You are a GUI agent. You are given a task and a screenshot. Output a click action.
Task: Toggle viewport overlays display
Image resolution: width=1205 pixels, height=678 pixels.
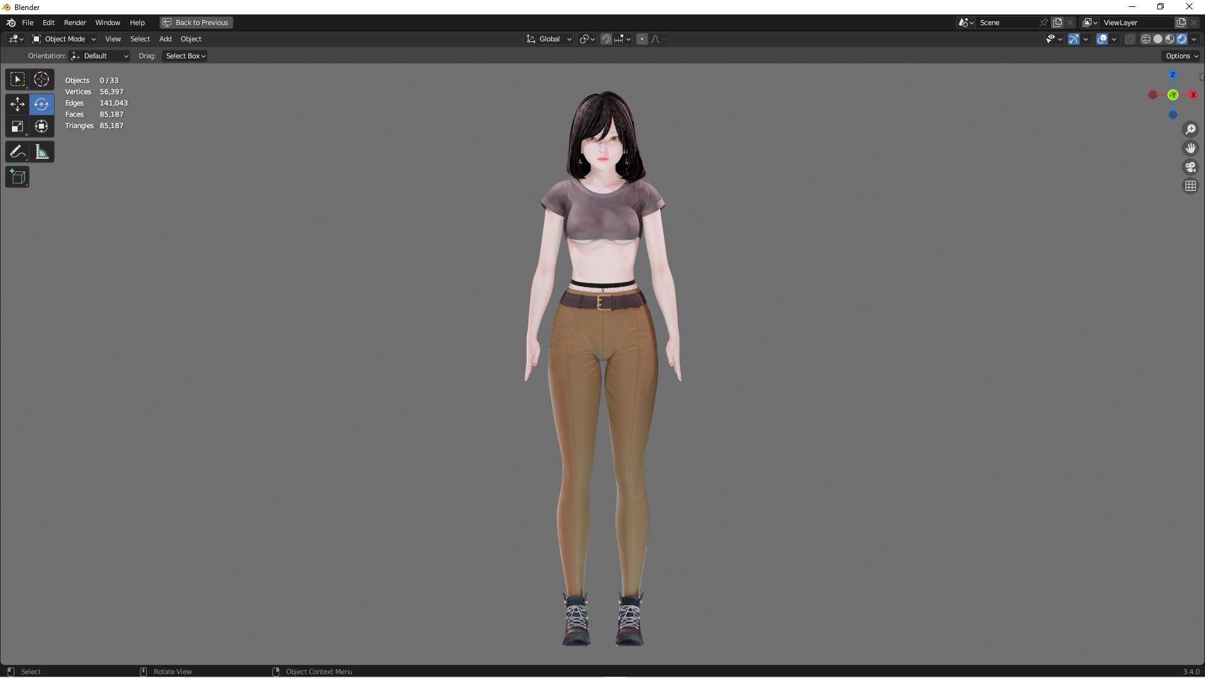(1101, 39)
